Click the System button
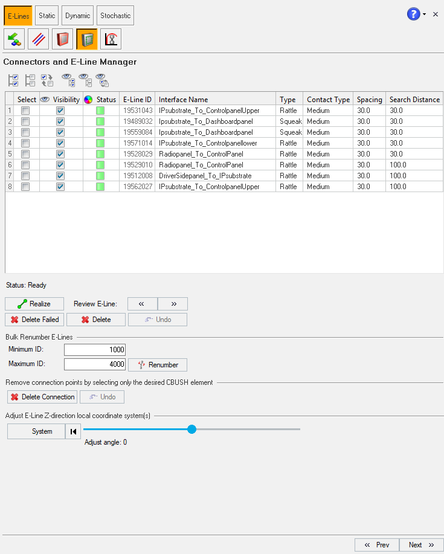The height and width of the screenshot is (554, 444). (x=36, y=431)
